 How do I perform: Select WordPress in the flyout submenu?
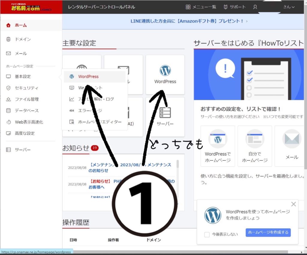[88, 77]
